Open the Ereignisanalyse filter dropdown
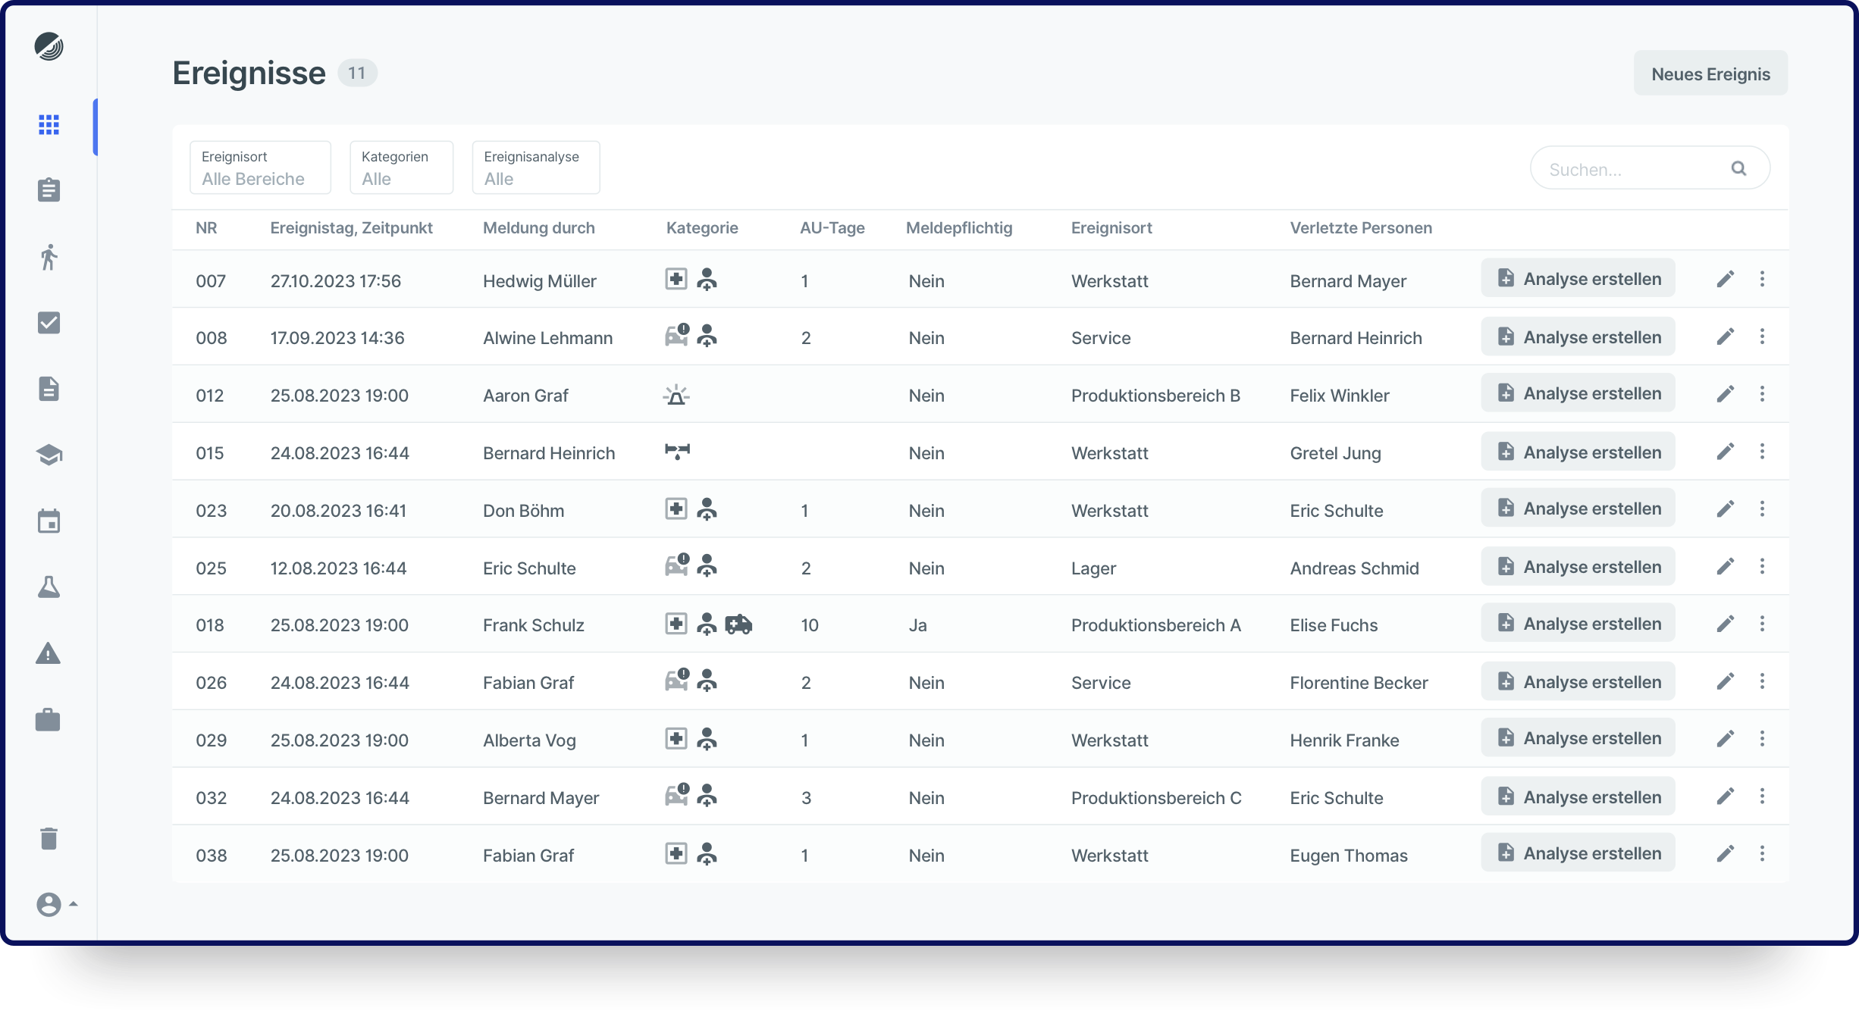This screenshot has height=1014, width=1859. pyautogui.click(x=535, y=168)
